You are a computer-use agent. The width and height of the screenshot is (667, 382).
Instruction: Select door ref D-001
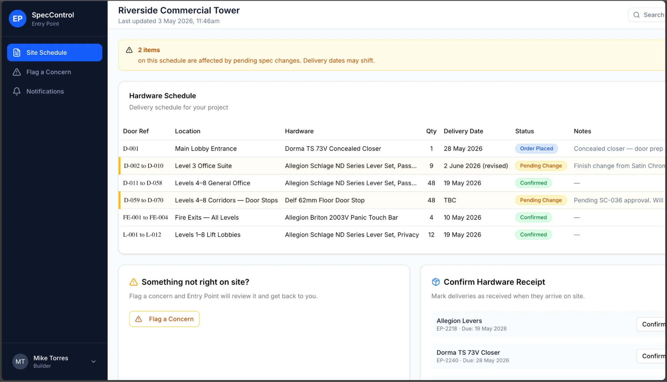point(131,149)
